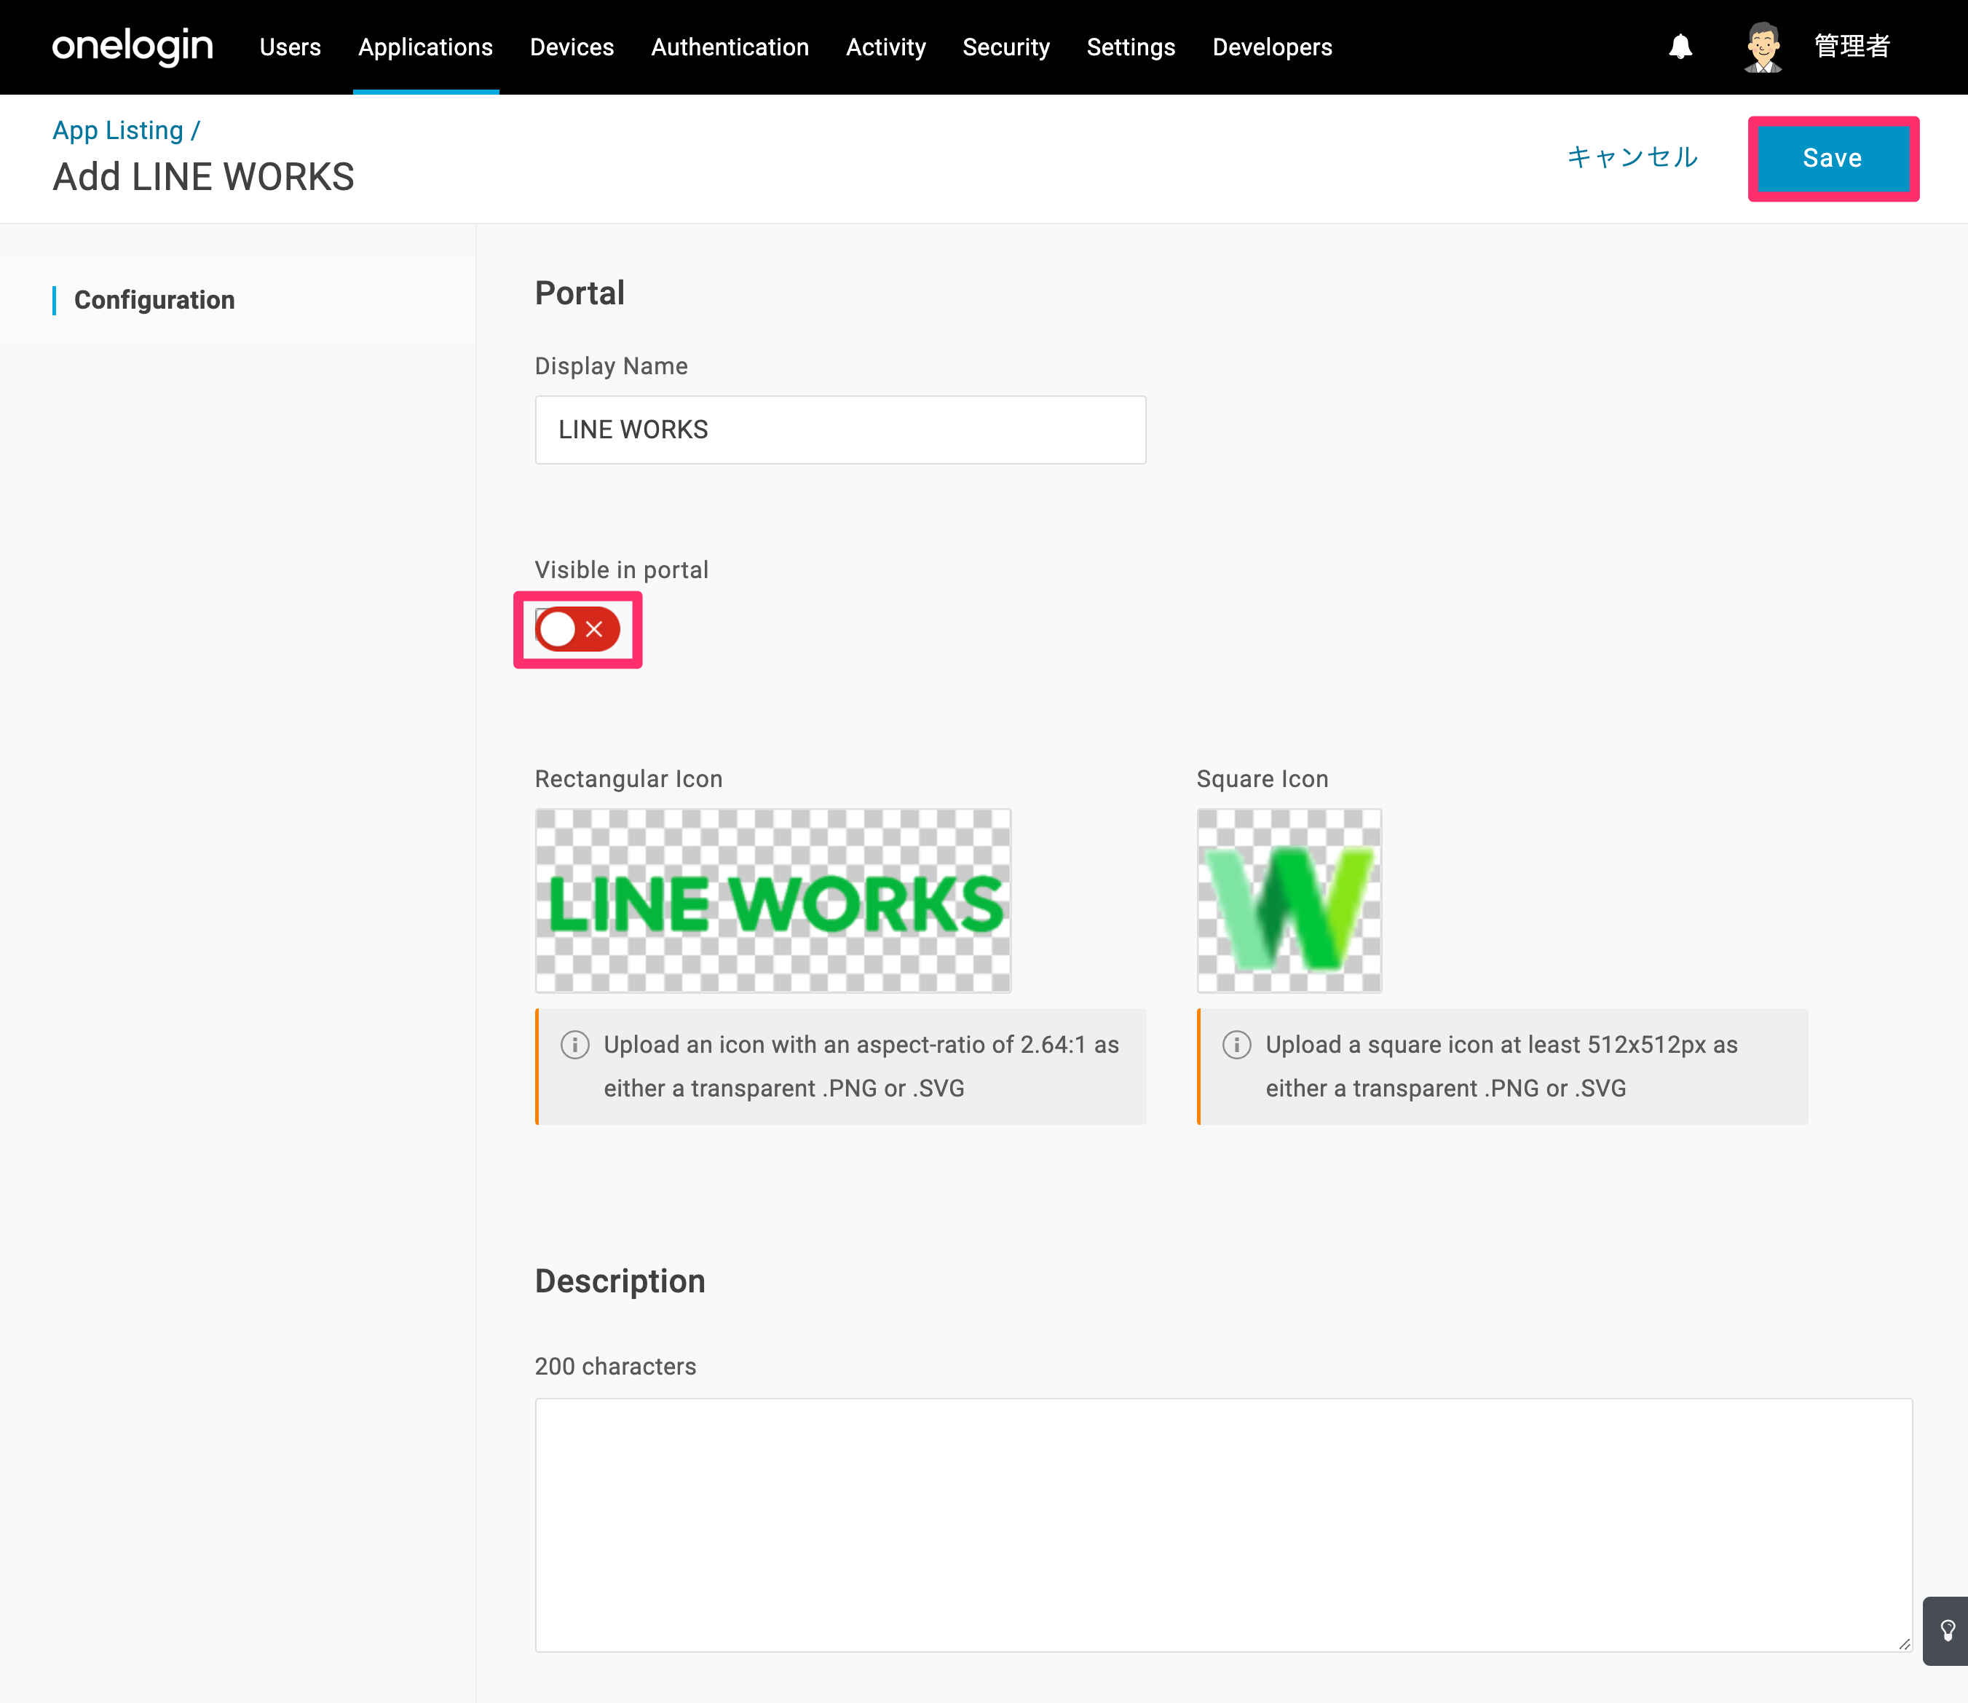The height and width of the screenshot is (1703, 1968).
Task: Click the Display Name input field
Action: point(840,430)
